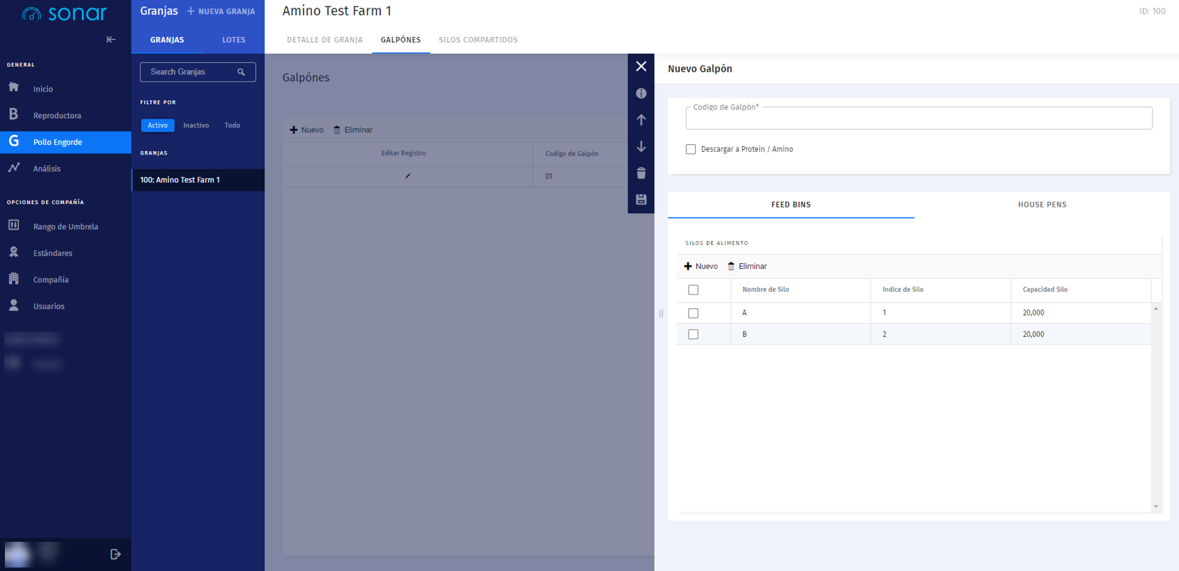The width and height of the screenshot is (1179, 571).
Task: Click Nuevo in Galpónes toolbar
Action: 306,130
